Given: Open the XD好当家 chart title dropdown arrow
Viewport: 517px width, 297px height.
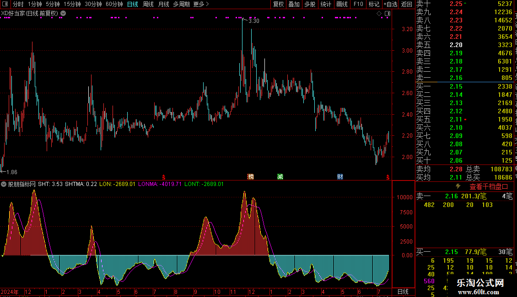Looking at the screenshot, I should coord(63,14).
